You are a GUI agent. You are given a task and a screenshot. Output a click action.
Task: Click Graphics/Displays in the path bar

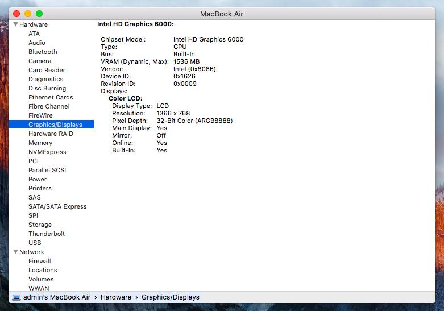[170, 297]
